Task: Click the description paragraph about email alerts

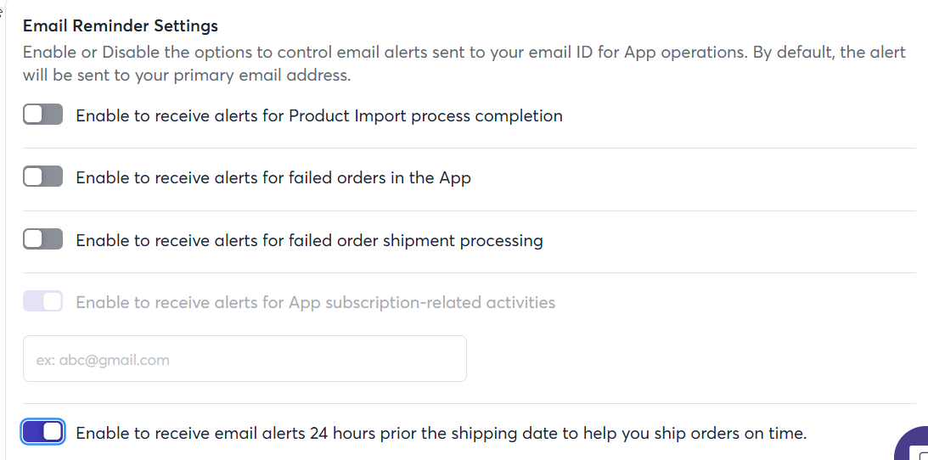Action: [x=464, y=64]
